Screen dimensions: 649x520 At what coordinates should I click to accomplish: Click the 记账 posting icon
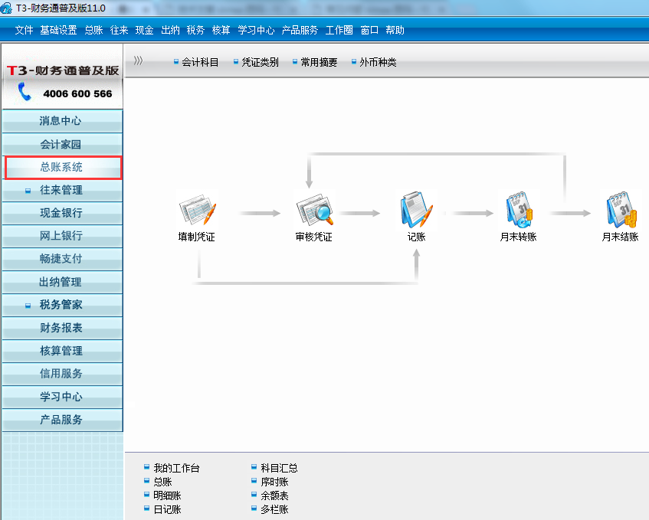[x=416, y=211]
